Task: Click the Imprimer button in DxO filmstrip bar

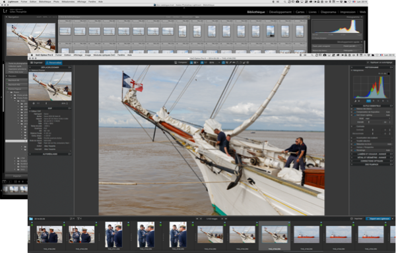Action: tap(356, 219)
